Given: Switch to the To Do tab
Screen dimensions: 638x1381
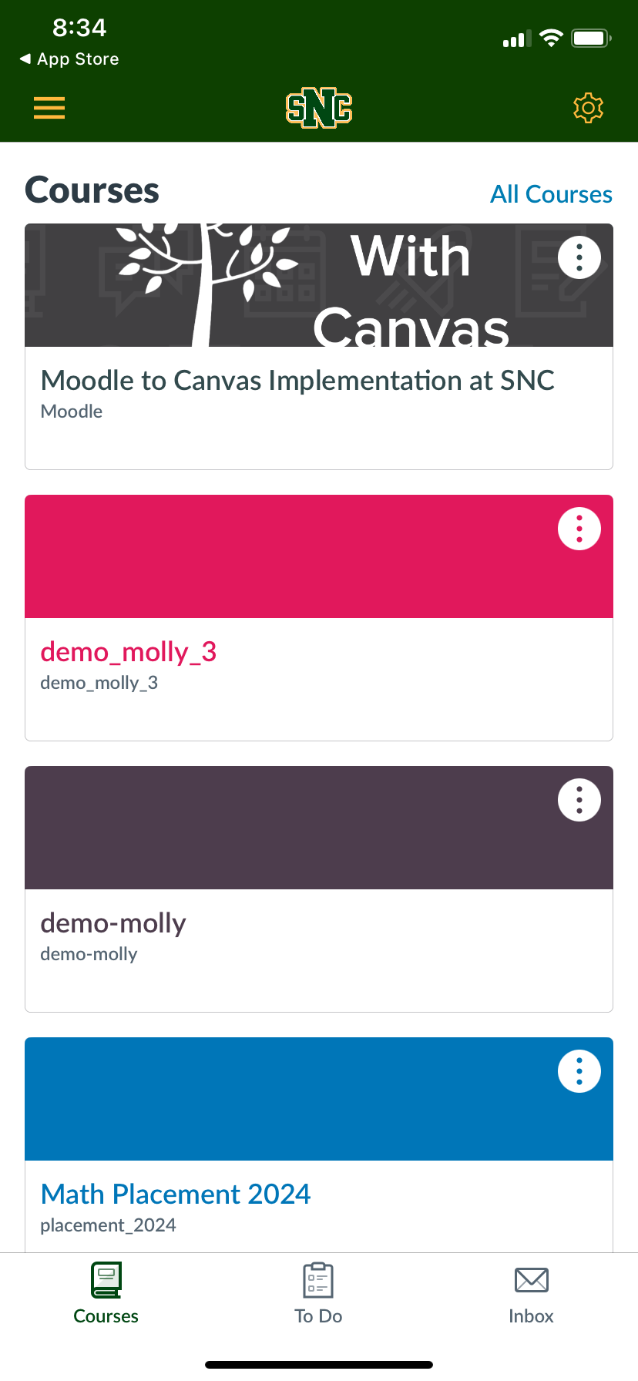Looking at the screenshot, I should [318, 1293].
